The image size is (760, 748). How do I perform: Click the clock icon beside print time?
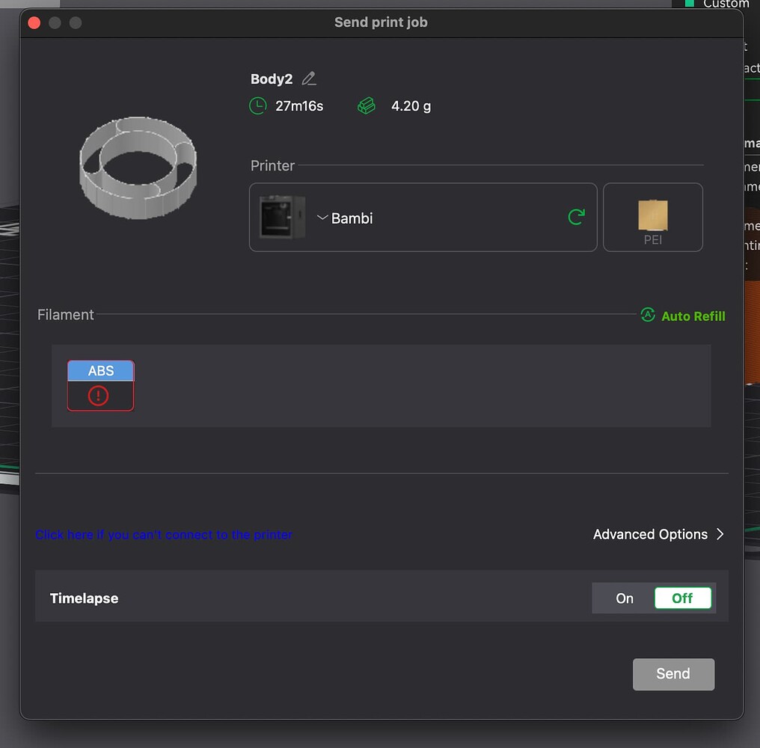coord(258,105)
